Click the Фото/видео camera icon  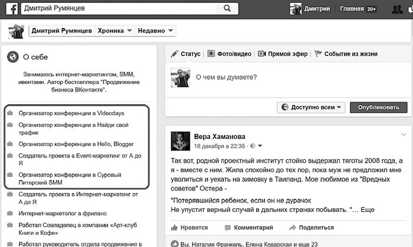tap(211, 54)
